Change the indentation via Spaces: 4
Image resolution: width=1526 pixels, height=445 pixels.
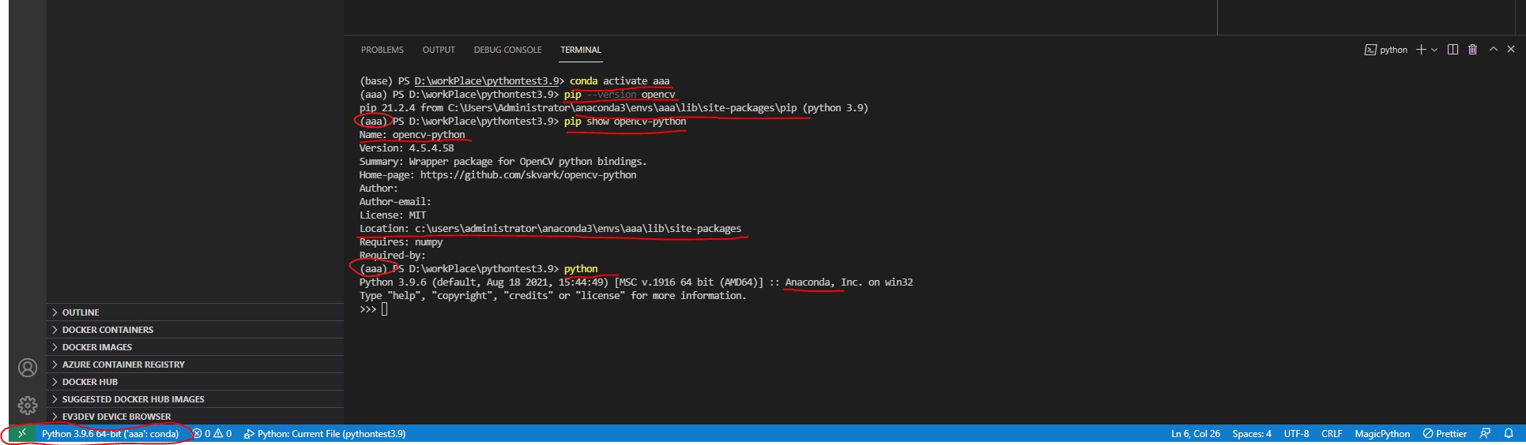[1252, 433]
